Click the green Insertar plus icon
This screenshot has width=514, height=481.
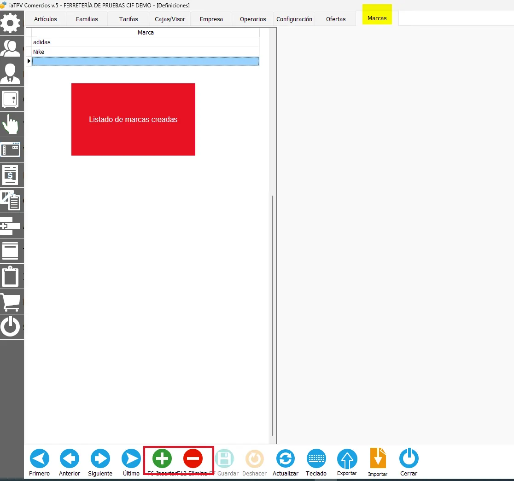[x=162, y=458]
